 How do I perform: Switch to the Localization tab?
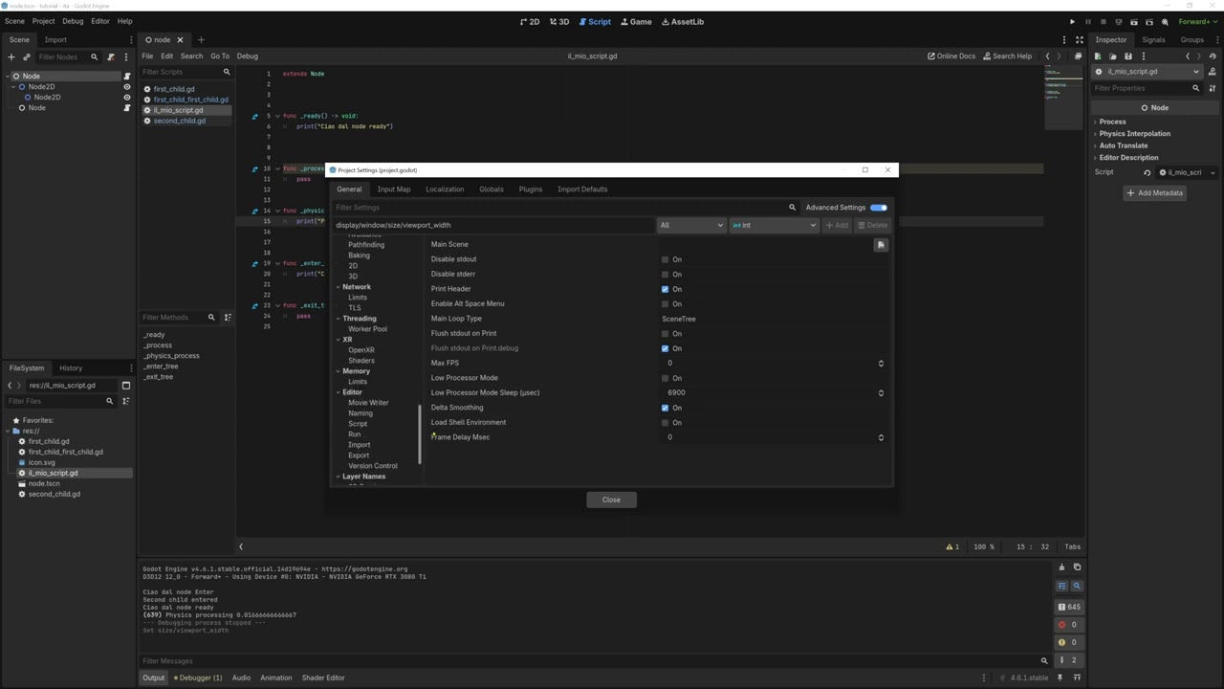(445, 189)
